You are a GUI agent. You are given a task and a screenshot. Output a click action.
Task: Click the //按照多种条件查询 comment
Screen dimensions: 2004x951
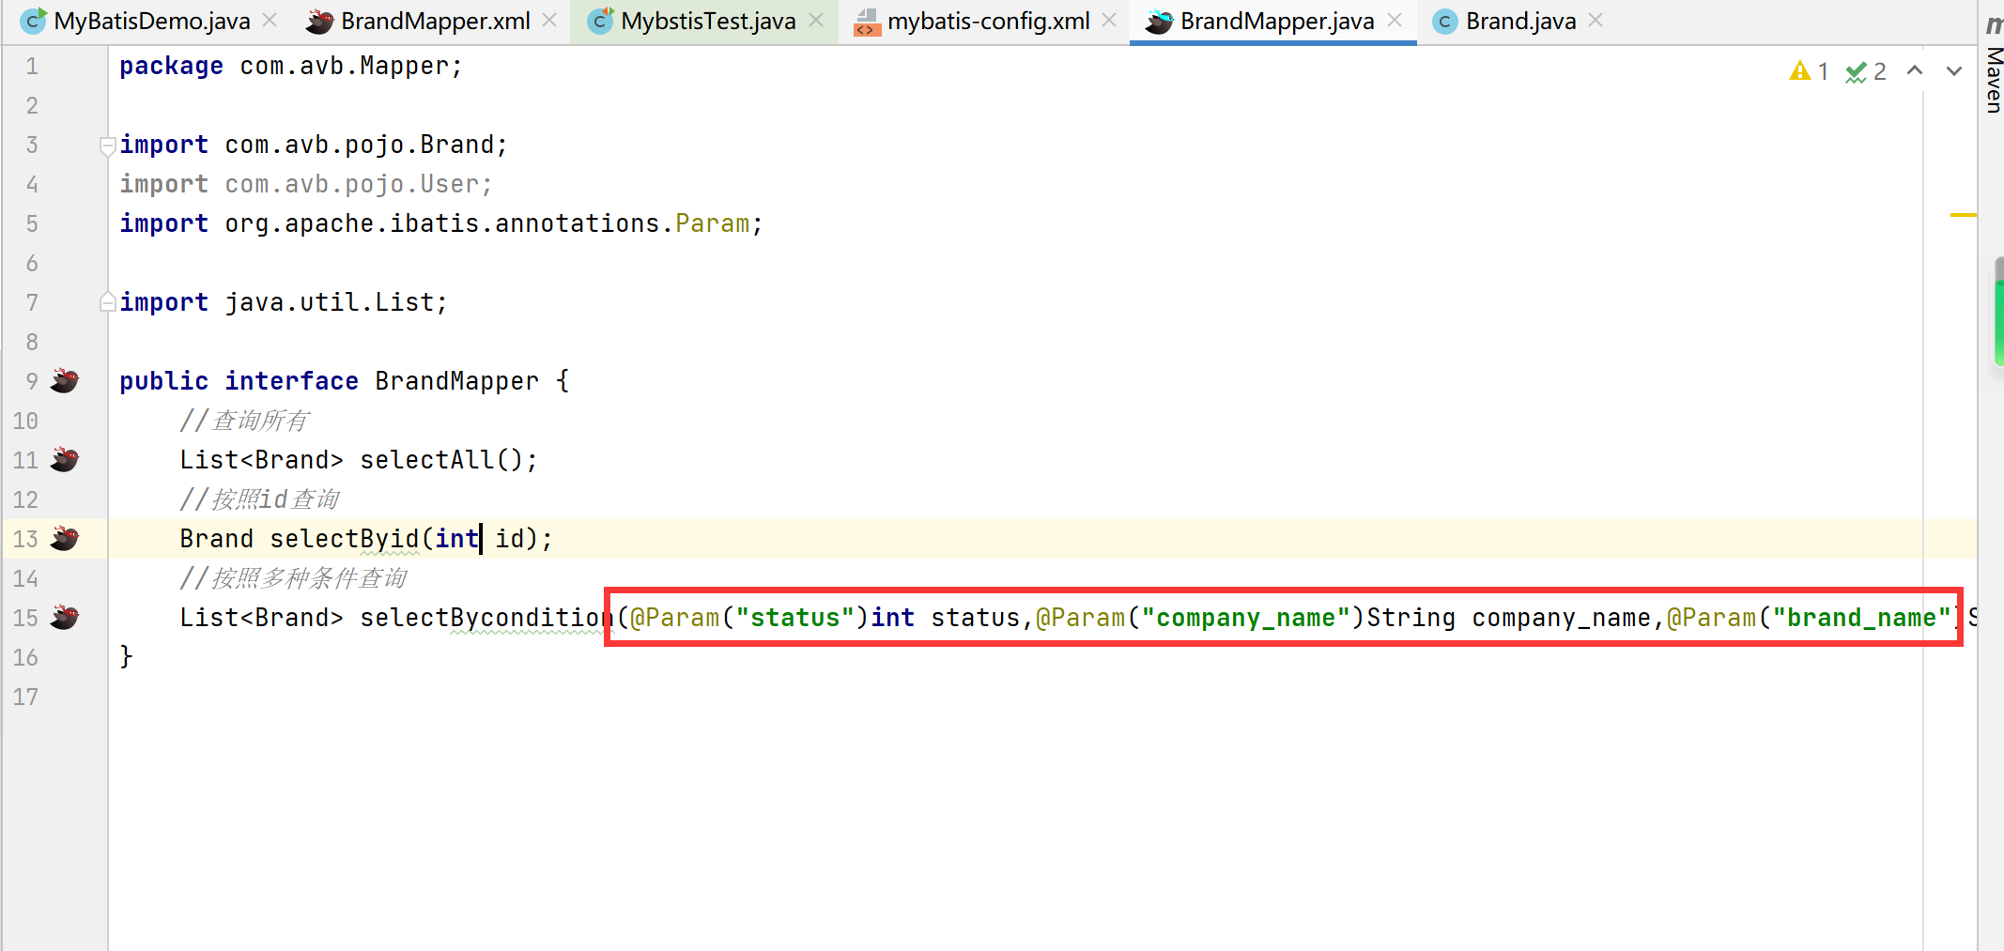(x=293, y=577)
